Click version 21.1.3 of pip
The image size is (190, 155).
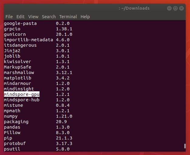[x=64, y=138]
